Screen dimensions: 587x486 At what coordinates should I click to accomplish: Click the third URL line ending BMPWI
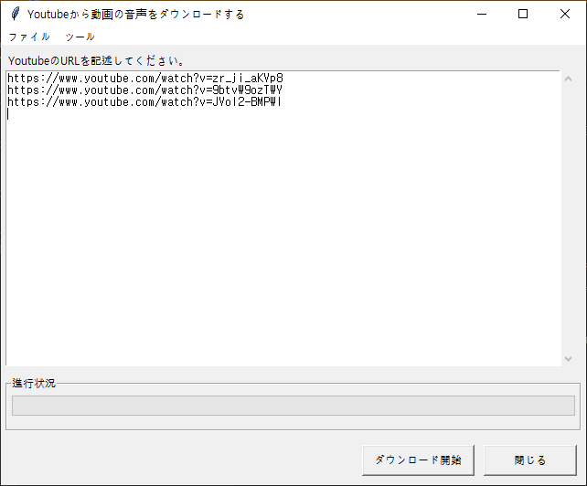tap(144, 102)
